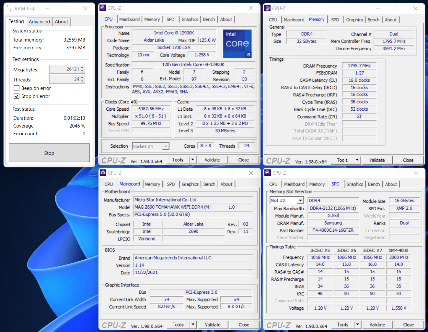Click the Intel Core i9 processor logo
Screen dimensions: 428x332
click(237, 44)
